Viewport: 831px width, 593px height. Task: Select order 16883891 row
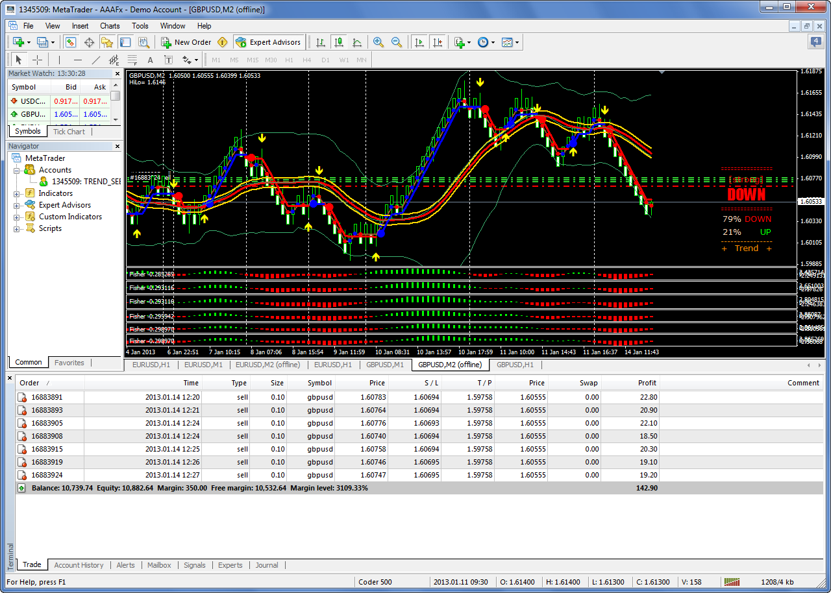coord(419,397)
